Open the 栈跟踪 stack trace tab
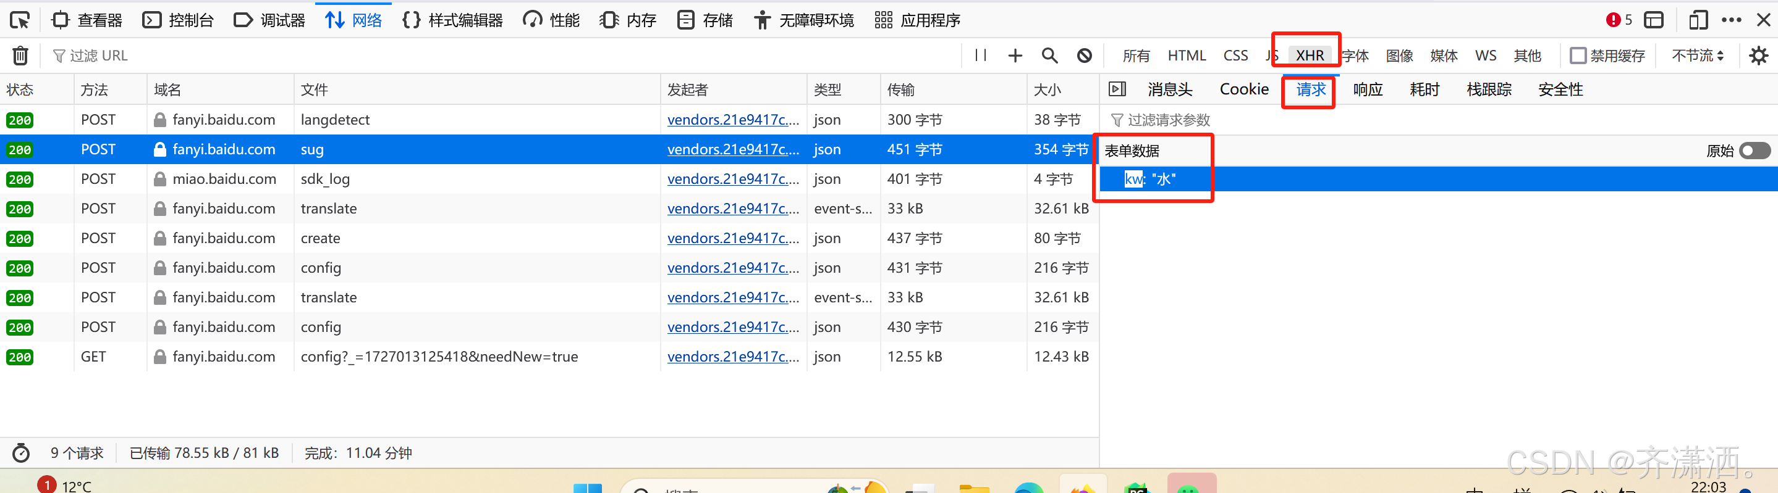 pos(1489,89)
